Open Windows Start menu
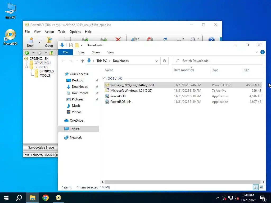The height and width of the screenshot is (203, 271). pos(6,198)
